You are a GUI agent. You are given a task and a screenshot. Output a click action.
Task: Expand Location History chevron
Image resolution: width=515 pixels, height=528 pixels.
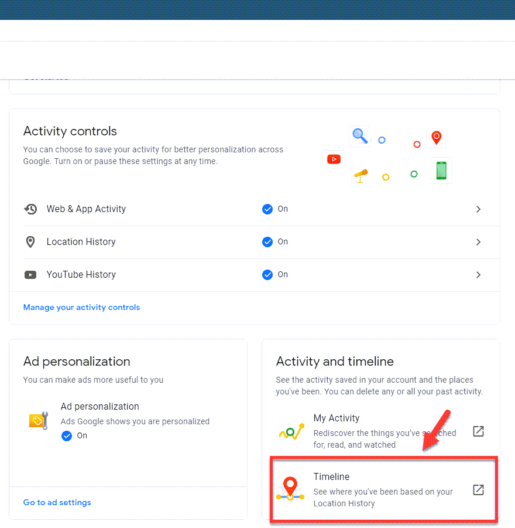click(x=478, y=242)
